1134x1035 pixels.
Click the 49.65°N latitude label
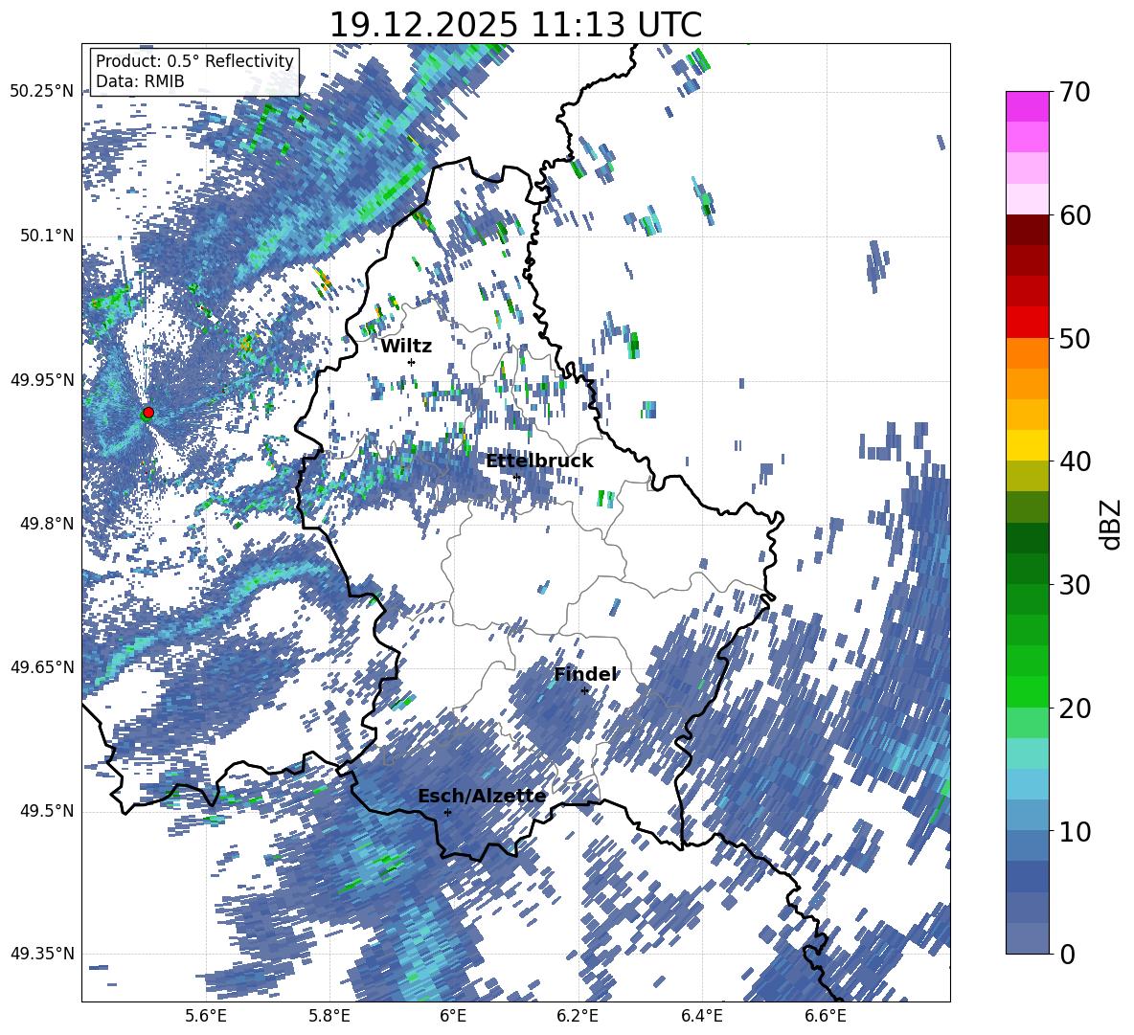tap(42, 667)
